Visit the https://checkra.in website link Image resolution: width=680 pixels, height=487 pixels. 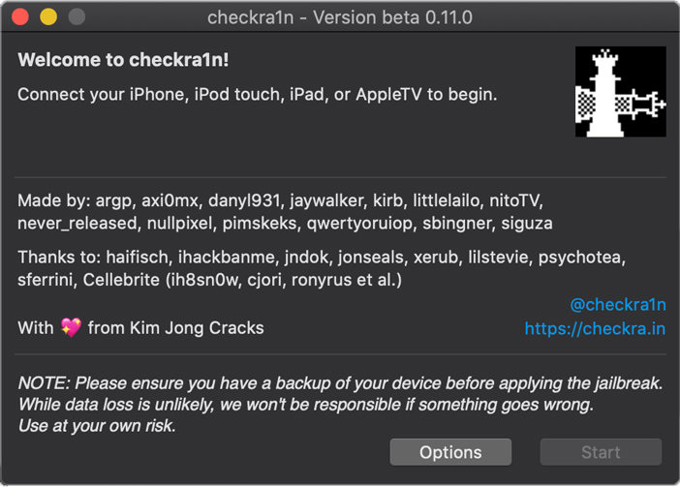coord(595,329)
